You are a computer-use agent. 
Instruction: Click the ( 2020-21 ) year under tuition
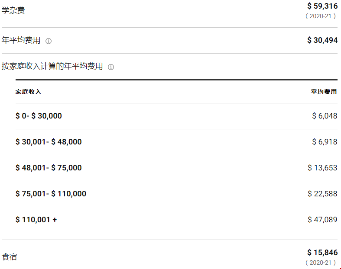click(321, 16)
